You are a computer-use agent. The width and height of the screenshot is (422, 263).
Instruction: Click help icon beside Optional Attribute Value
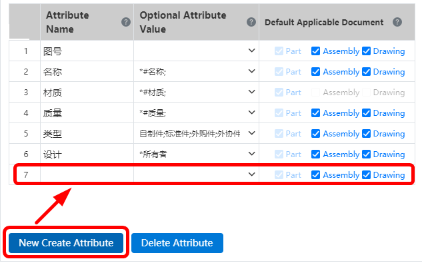click(251, 22)
